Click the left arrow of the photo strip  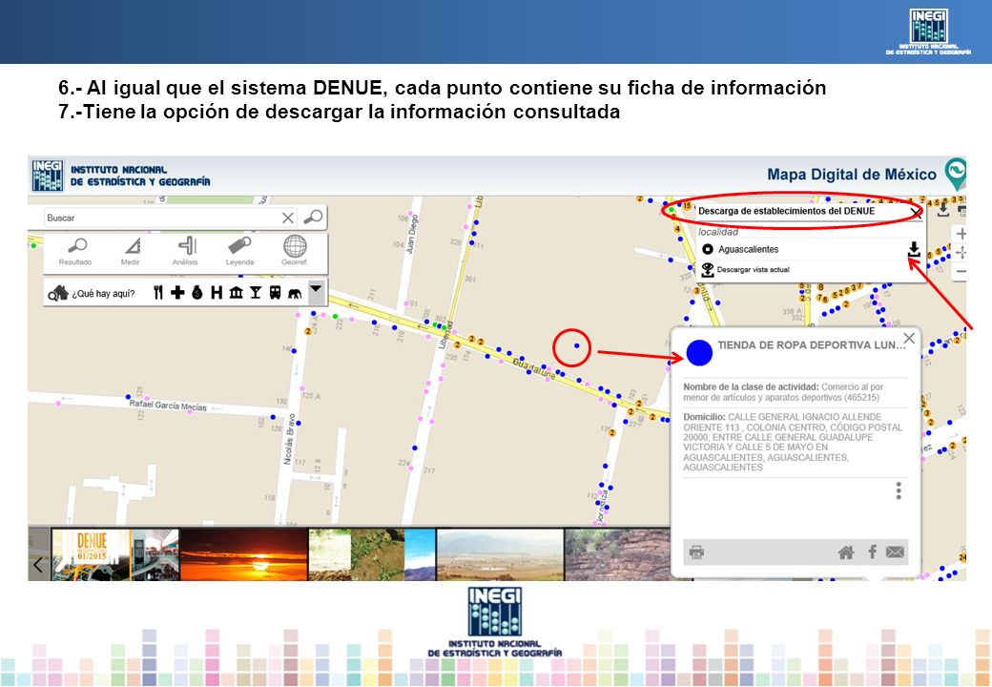coord(38,564)
